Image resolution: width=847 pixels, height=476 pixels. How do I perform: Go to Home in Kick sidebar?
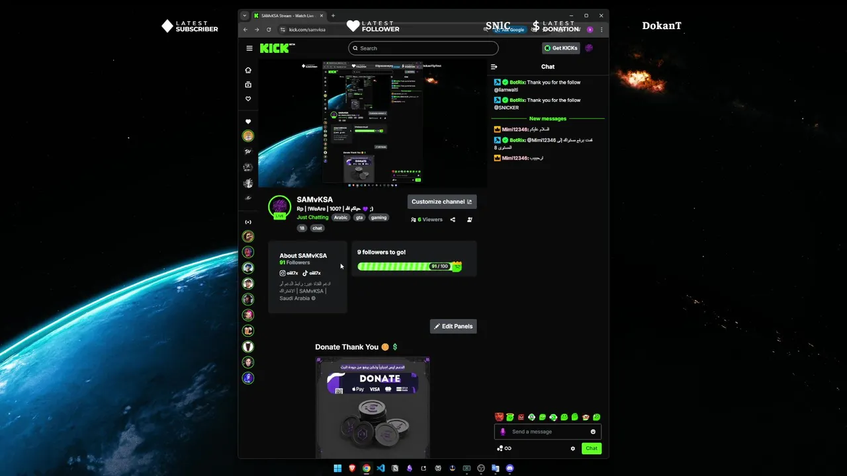click(x=248, y=70)
